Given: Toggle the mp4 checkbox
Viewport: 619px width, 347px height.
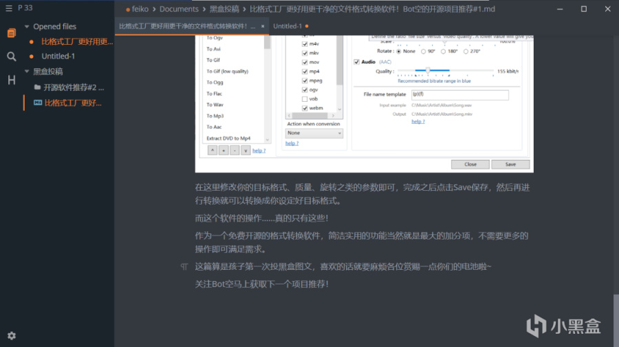Looking at the screenshot, I should pyautogui.click(x=305, y=72).
